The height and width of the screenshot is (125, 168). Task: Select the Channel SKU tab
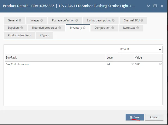pos(133,20)
